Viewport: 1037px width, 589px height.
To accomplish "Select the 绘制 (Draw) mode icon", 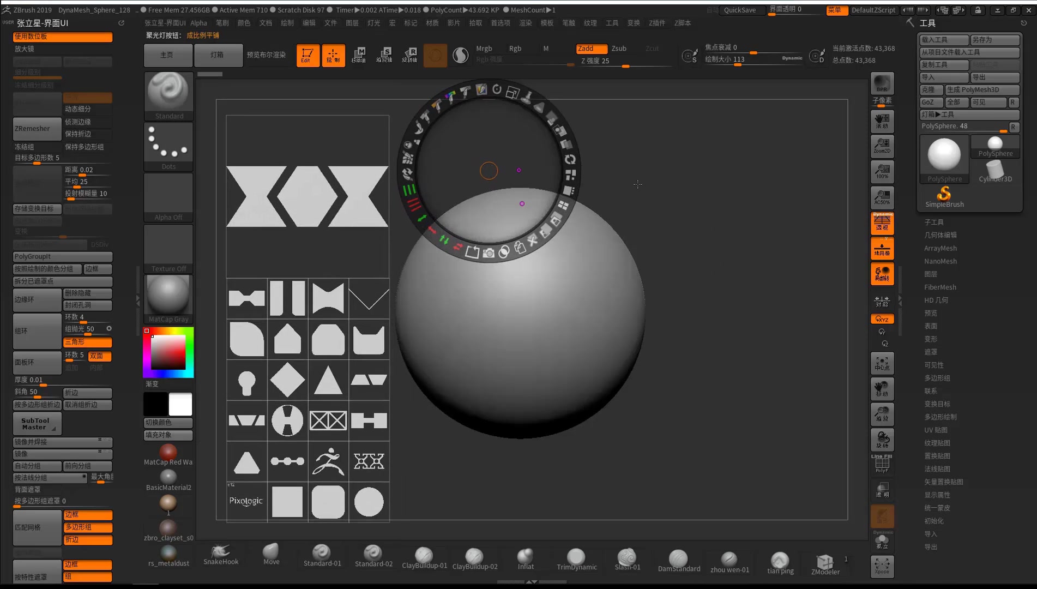I will 334,55.
